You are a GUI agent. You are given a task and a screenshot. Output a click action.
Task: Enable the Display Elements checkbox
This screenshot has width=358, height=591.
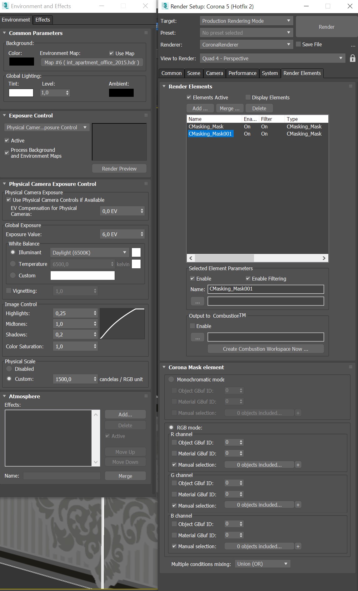tap(248, 97)
